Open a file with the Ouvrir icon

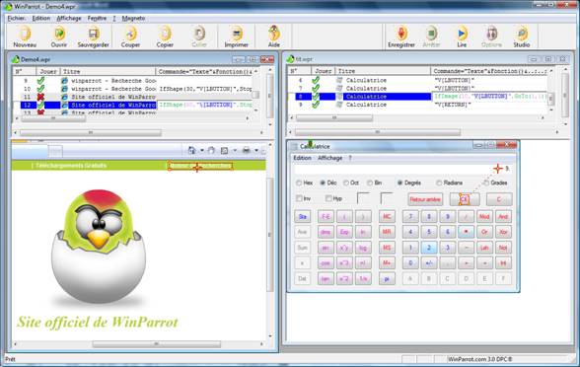point(59,34)
